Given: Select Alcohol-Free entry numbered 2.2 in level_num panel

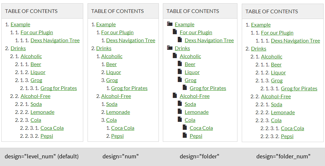Looking at the screenshot, I should pos(35,96).
